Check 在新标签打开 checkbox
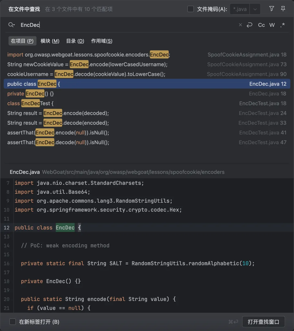294x331 pixels. pyautogui.click(x=13, y=322)
